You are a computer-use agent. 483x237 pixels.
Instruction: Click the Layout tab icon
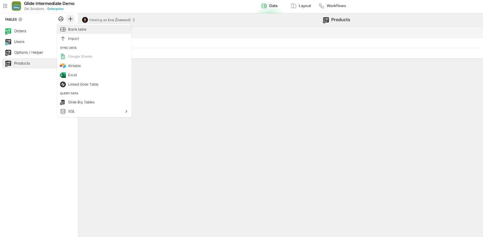point(293,6)
